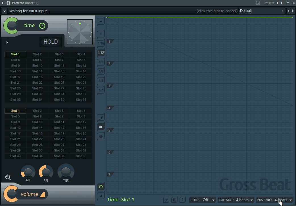296x206 pixels.
Task: Go to previous preset in title bar
Action: [277, 3]
